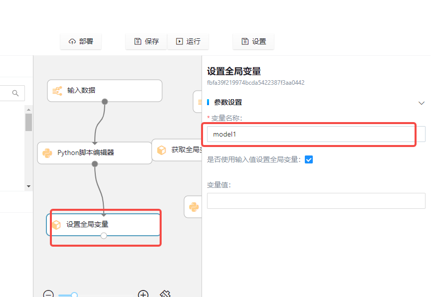
Task: Click the 获取全局变量 node's cube icon
Action: pos(162,150)
